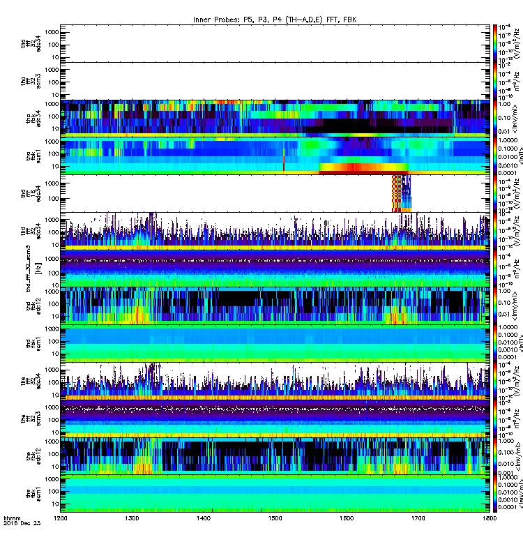Image resolution: width=523 pixels, height=558 pixels.
Task: Click inside the the fbk edc12 spectrogram panel
Action: click(x=275, y=456)
